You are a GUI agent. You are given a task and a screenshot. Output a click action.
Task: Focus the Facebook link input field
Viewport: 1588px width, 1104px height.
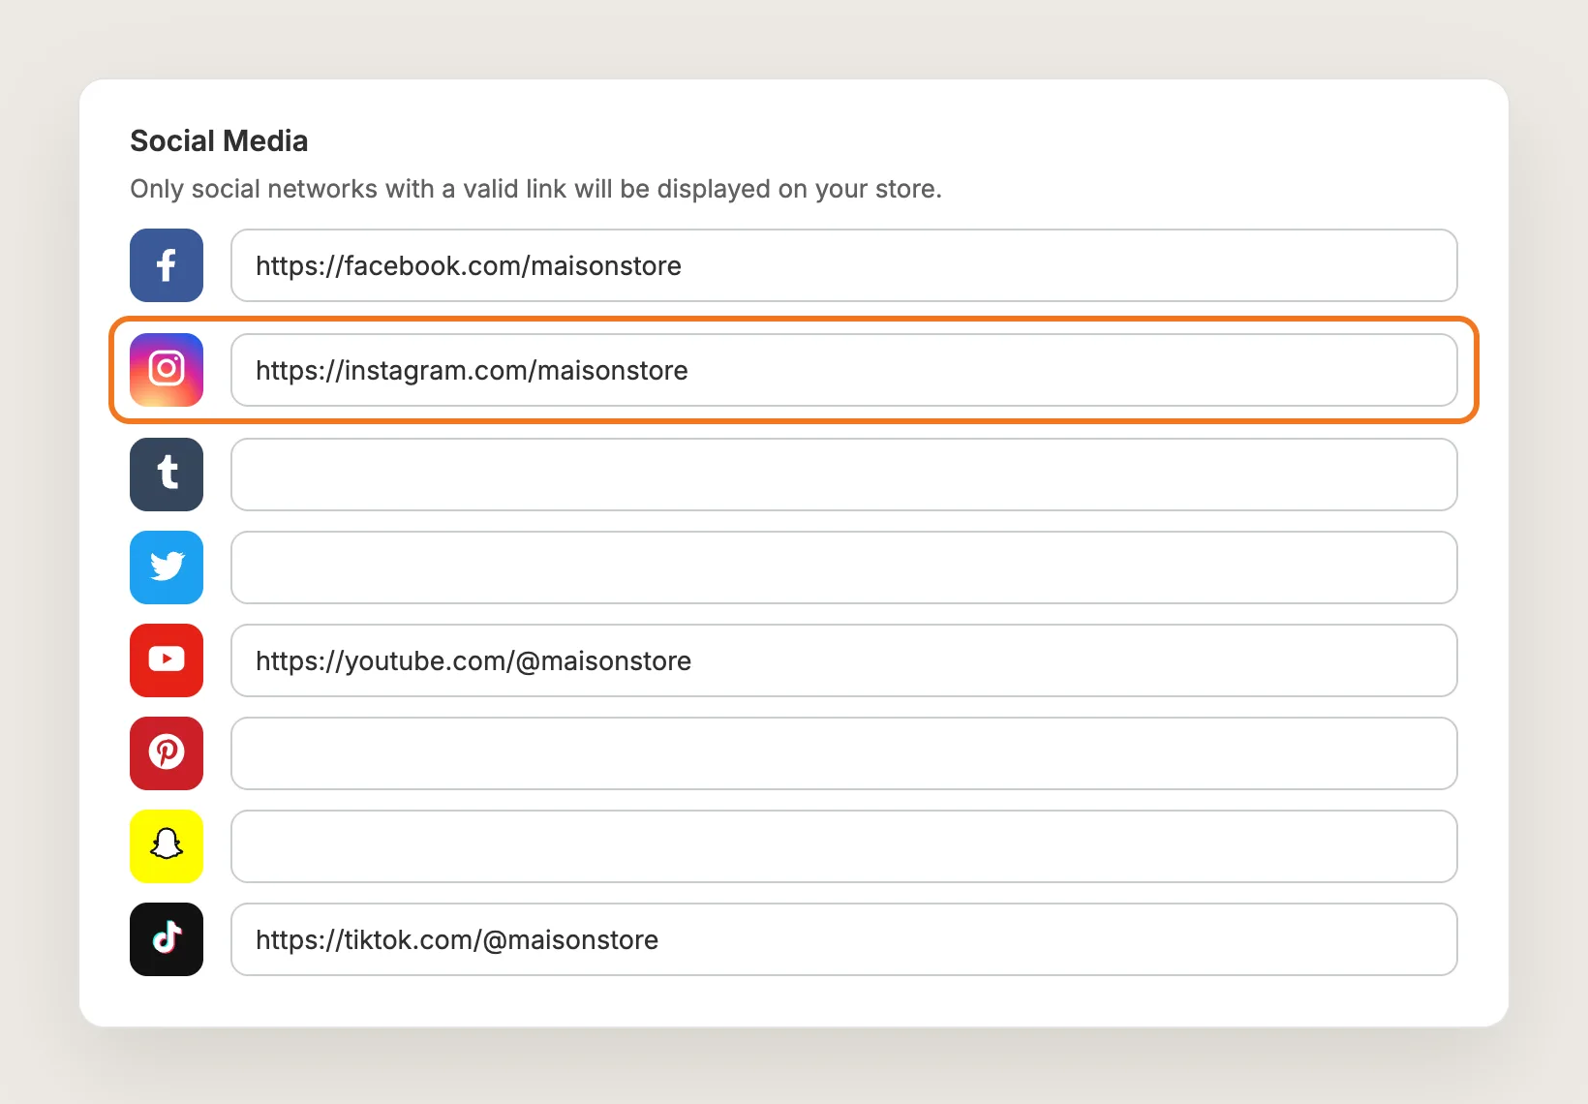click(x=844, y=265)
